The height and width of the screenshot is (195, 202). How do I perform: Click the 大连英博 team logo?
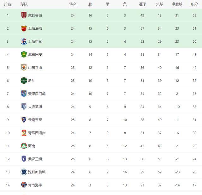[x=24, y=107]
